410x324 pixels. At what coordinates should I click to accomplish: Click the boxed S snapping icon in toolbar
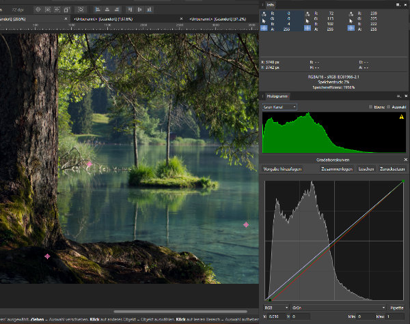[81, 10]
